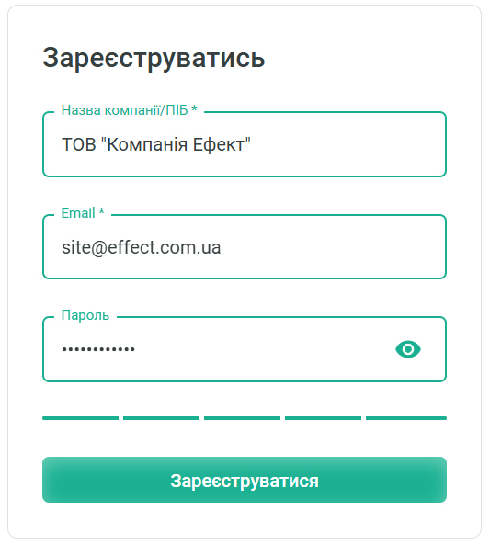Click the second password strength bar segment
Screen dimensions: 490x545
pyautogui.click(x=162, y=418)
